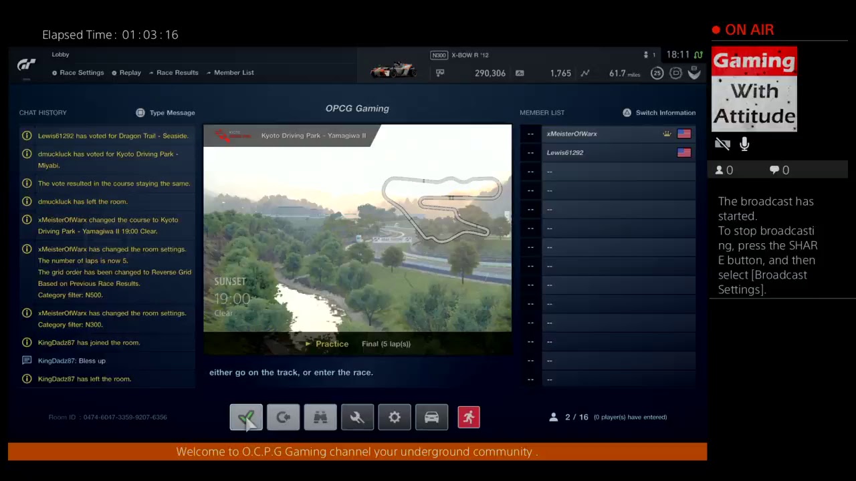Open Race Settings menu item
Viewport: 856px width, 481px height.
(78, 73)
